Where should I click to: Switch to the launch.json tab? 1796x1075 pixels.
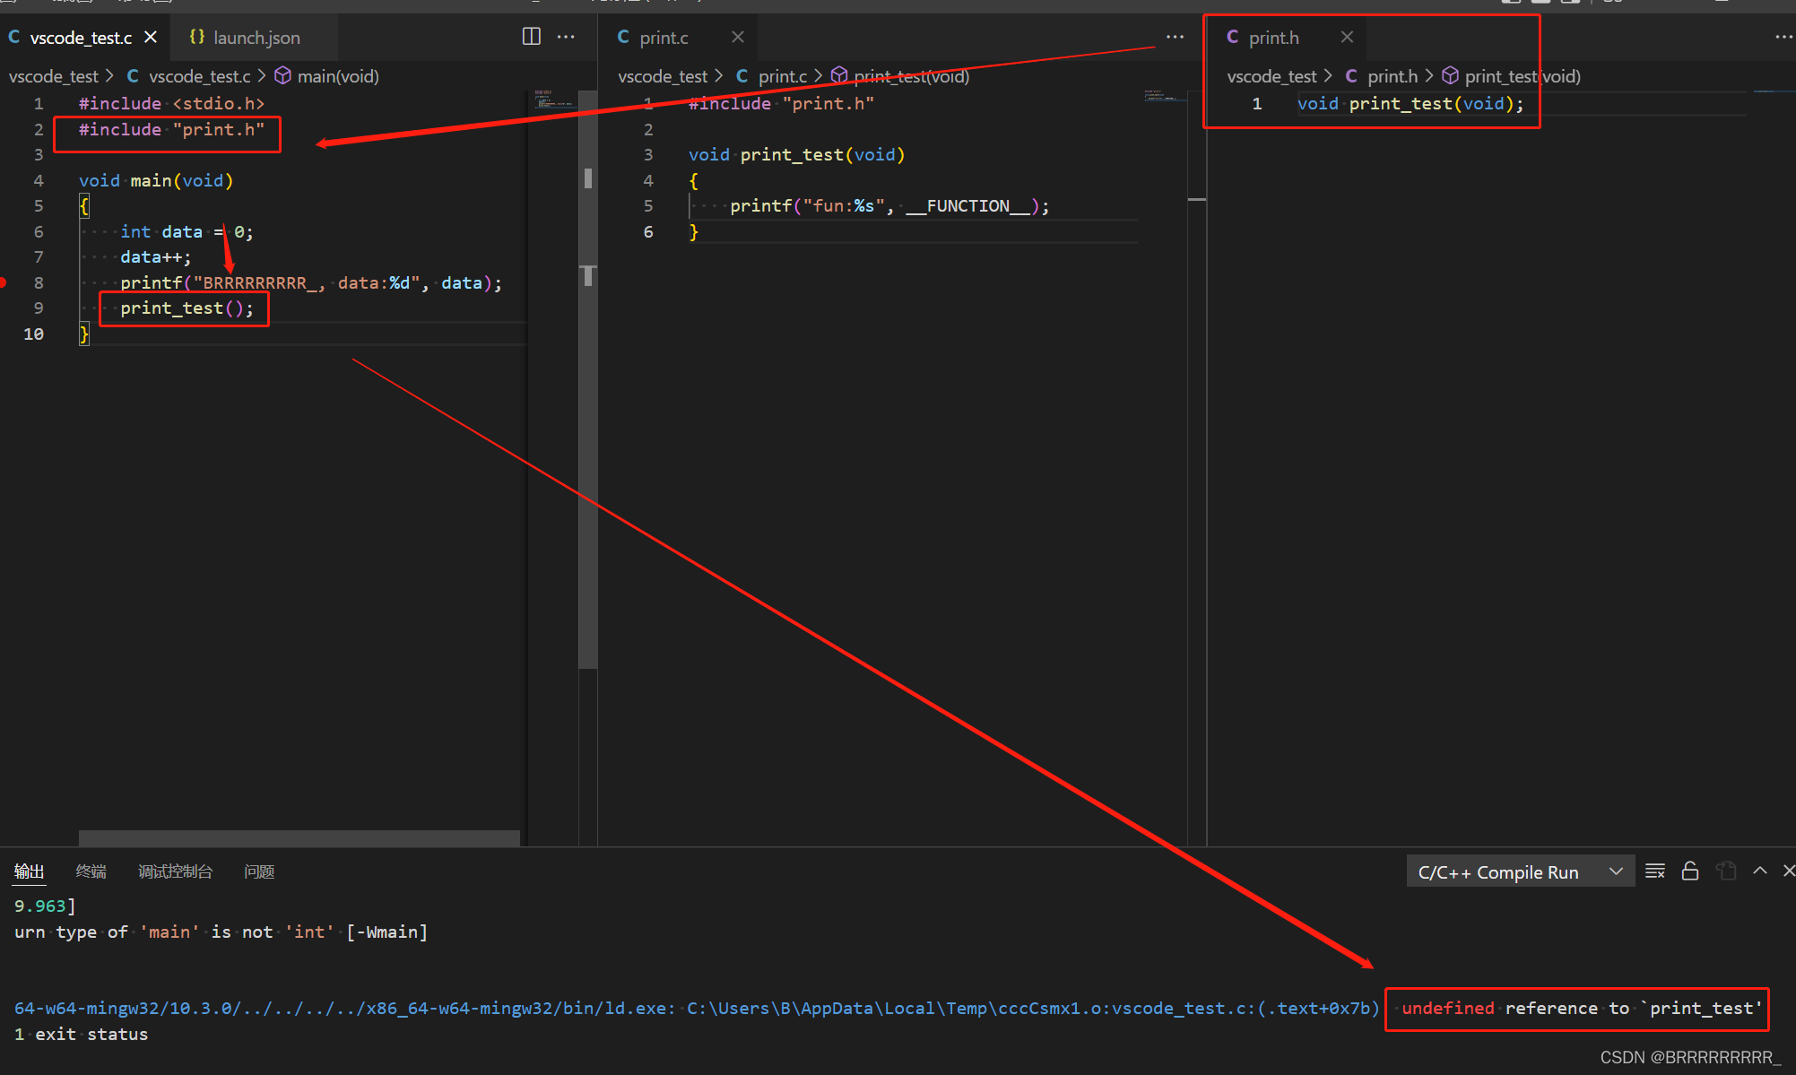(x=256, y=38)
